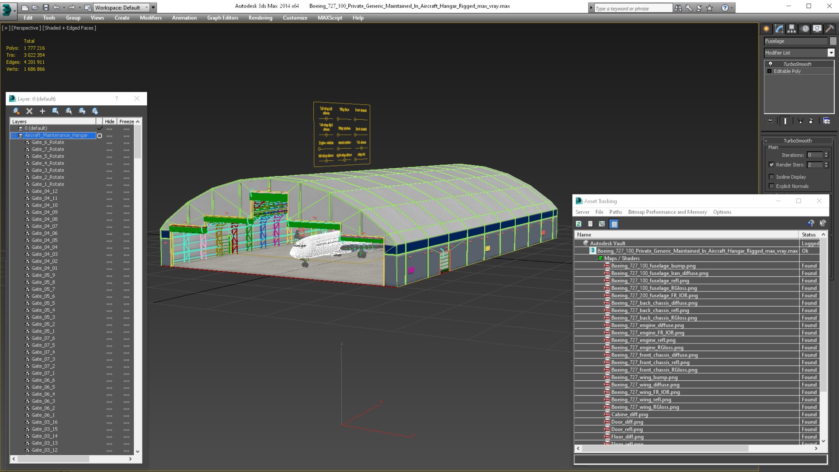839x472 pixels.
Task: Enable the Isoline Display checkbox
Action: coord(771,177)
